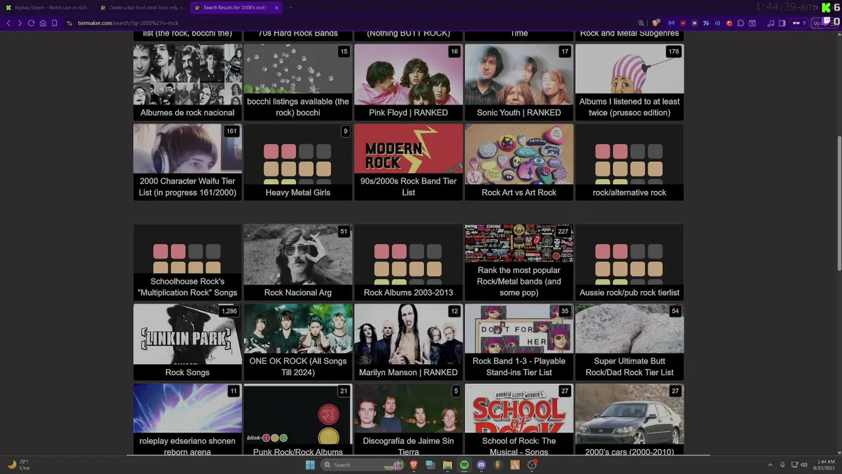Open Brave browser from the taskbar
The image size is (842, 474).
[414, 465]
